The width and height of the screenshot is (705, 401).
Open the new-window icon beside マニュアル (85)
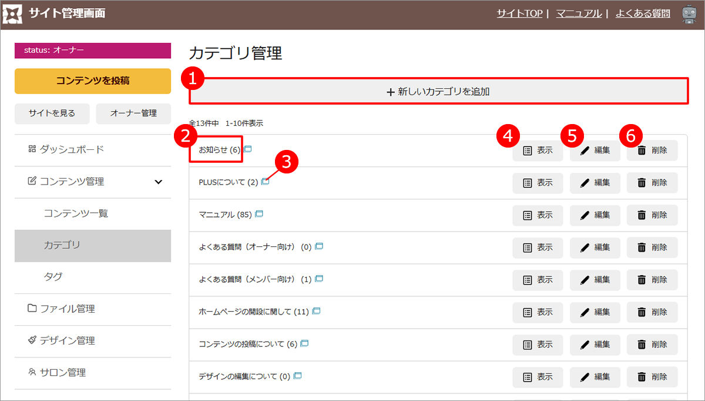point(259,214)
